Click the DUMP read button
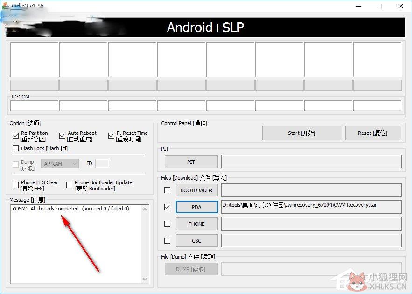 (191, 269)
